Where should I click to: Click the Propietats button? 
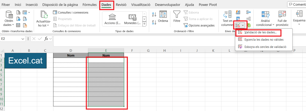point(63,19)
